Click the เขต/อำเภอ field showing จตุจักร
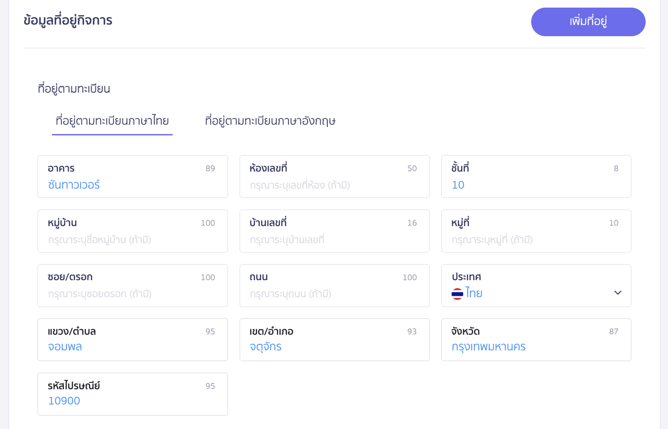 pos(334,340)
